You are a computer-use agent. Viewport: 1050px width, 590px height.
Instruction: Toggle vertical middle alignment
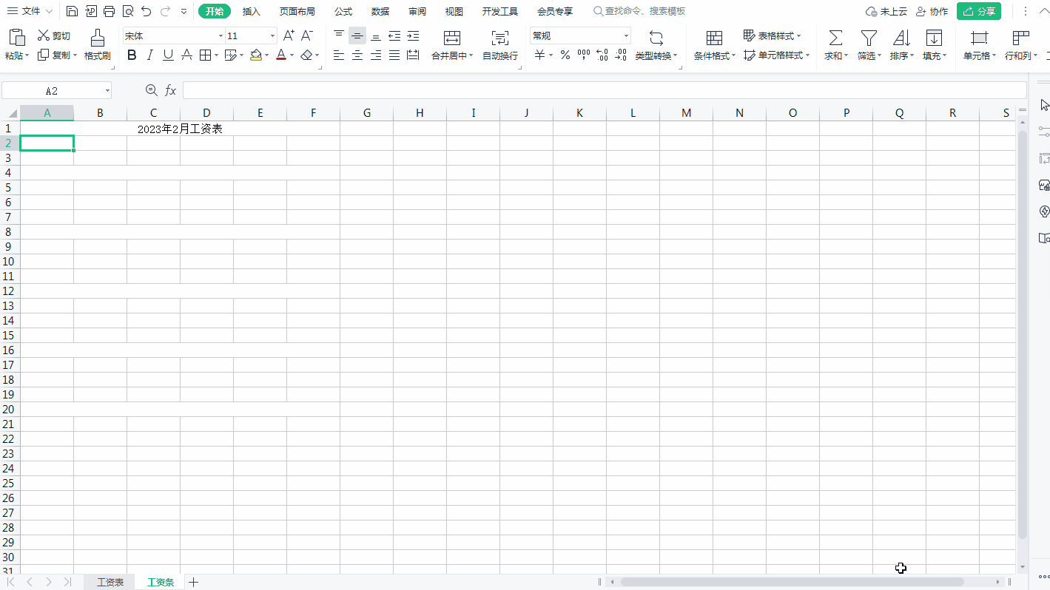(x=357, y=35)
